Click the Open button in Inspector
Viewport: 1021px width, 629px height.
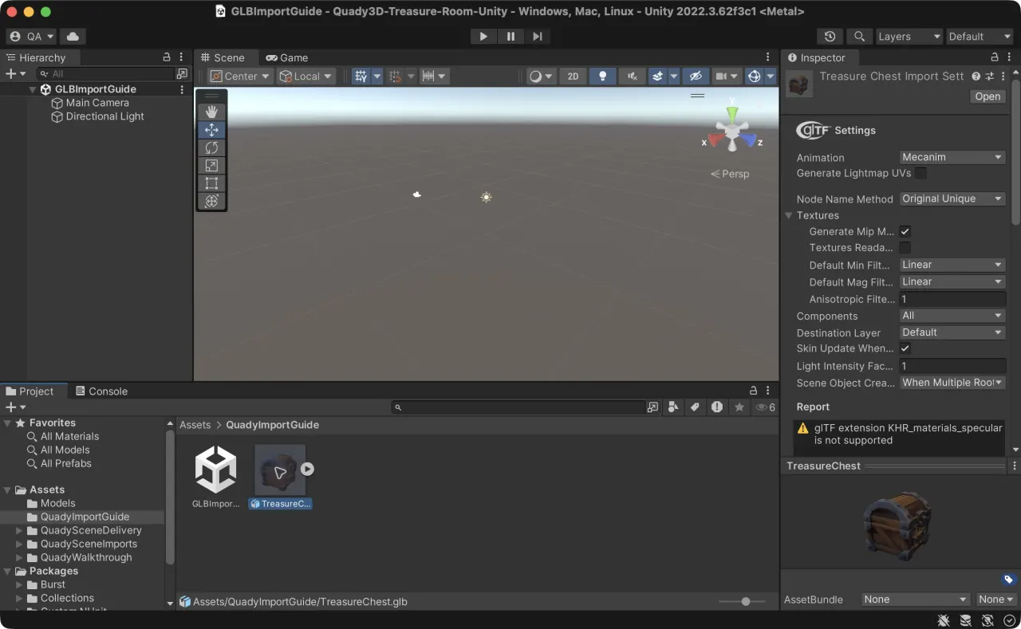point(987,96)
